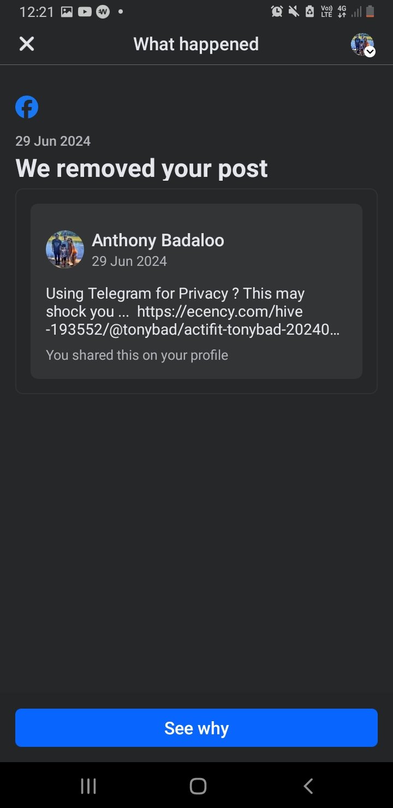This screenshot has width=393, height=808.
Task: Tap the Android recent apps icon
Action: coord(88,786)
